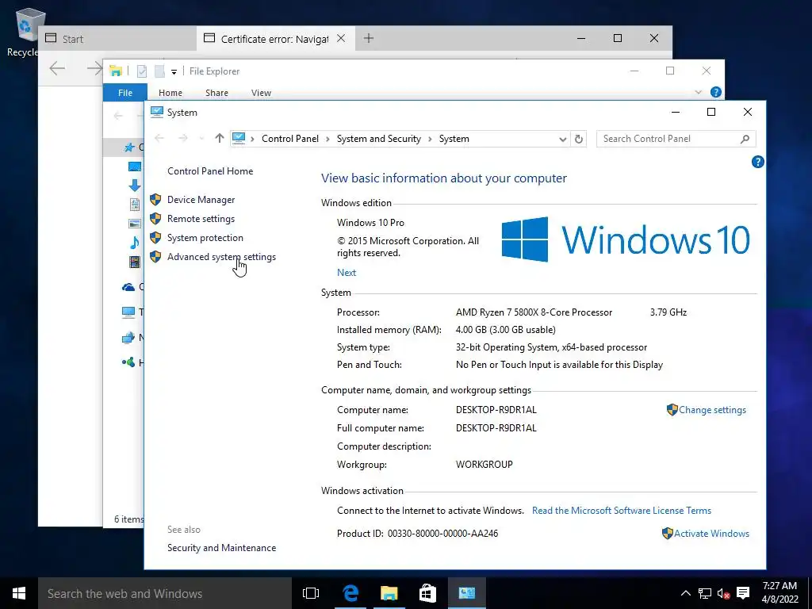
Task: Select Music note icon in File Explorer sidebar
Action: (x=135, y=243)
